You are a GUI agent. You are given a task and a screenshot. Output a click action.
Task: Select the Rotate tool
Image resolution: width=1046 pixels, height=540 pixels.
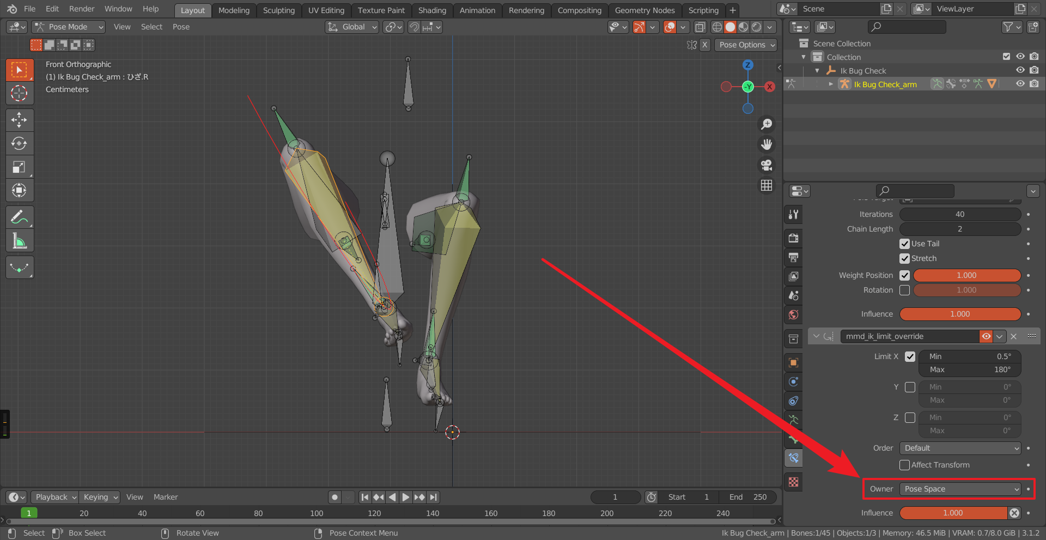(x=20, y=143)
